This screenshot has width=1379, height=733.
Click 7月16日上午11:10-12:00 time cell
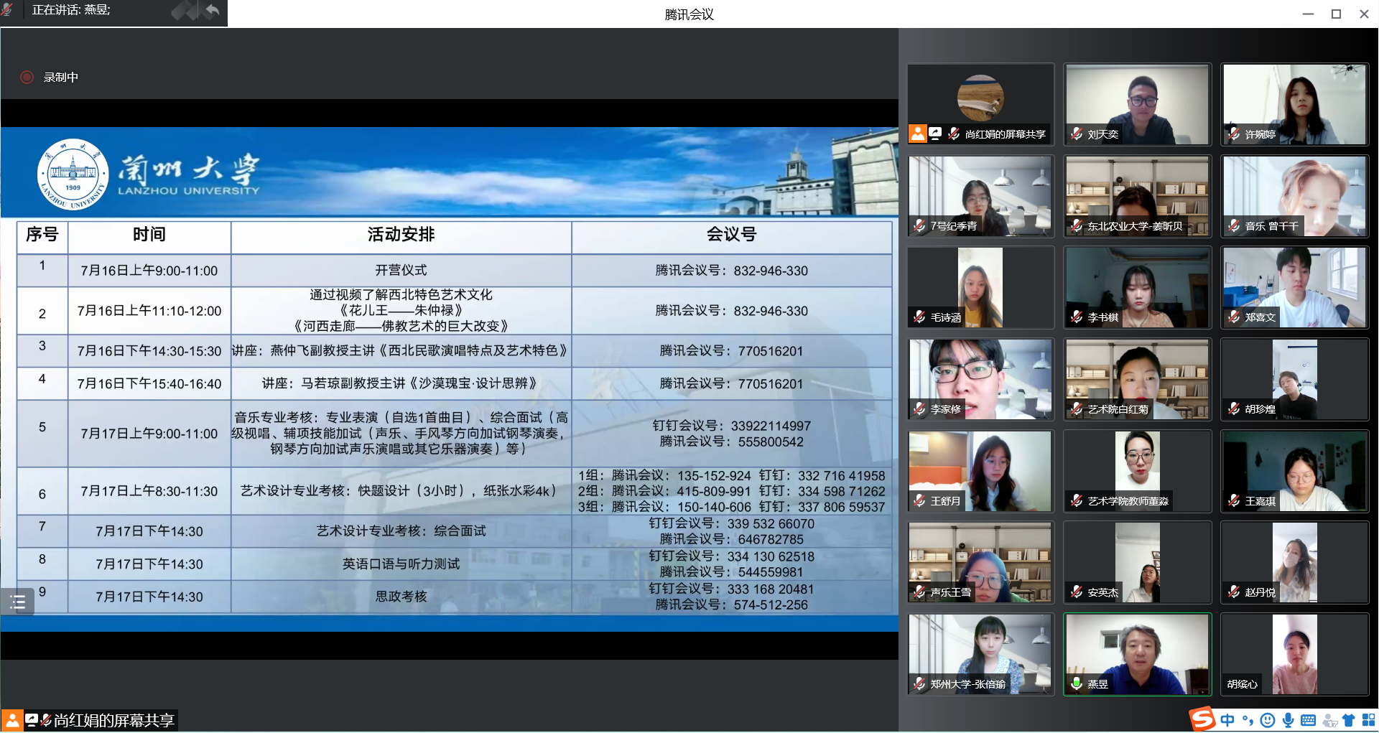(149, 311)
